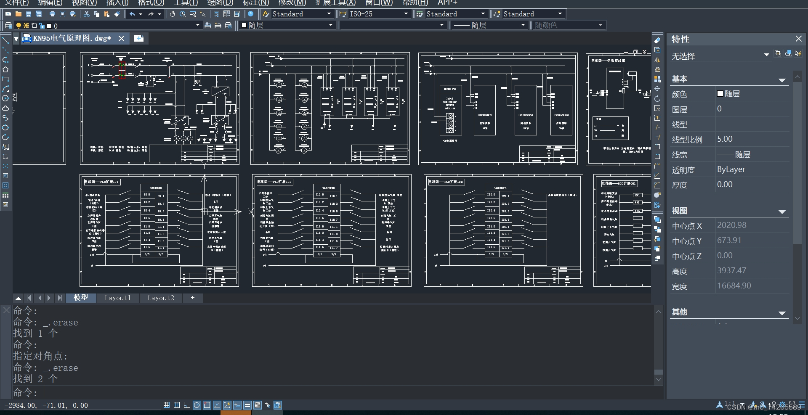808x415 pixels.
Task: Select the Table tool in draw toolbar
Action: click(x=5, y=195)
